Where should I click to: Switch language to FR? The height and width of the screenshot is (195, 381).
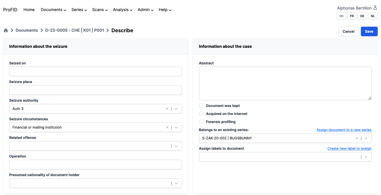[x=352, y=16]
